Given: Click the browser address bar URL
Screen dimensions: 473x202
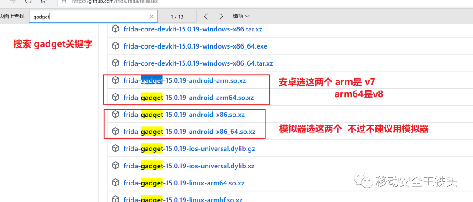Looking at the screenshot, I should tap(115, 1).
